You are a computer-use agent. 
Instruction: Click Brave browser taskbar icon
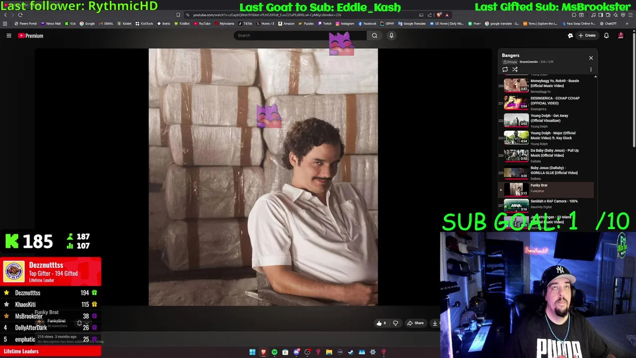click(x=263, y=352)
